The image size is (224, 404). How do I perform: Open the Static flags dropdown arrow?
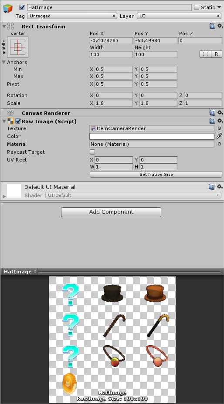coord(219,7)
